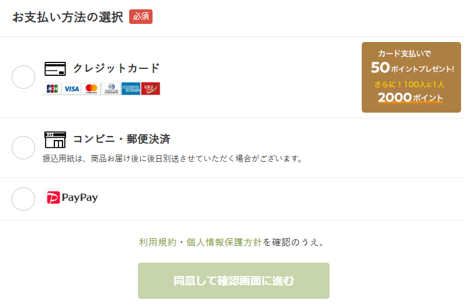Viewport: 464px width, 307px height.
Task: Click the credit card icon
Action: [x=55, y=69]
